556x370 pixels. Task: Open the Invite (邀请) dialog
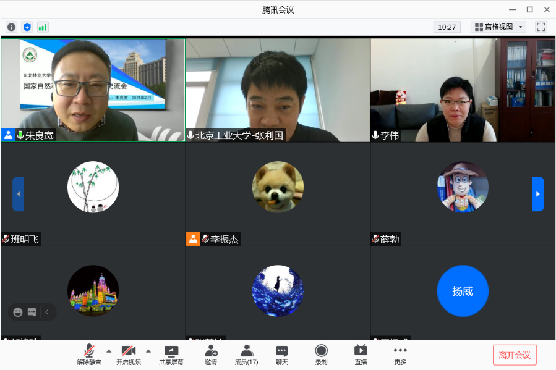click(x=211, y=355)
